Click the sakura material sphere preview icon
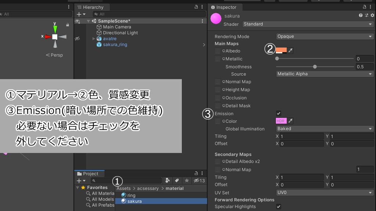This screenshot has width=376, height=211. coord(216,16)
